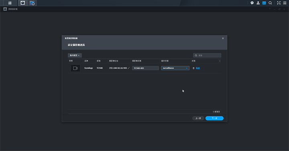Screen dimensions: 289x151
Task: Click the model column header
Action: coord(99,61)
